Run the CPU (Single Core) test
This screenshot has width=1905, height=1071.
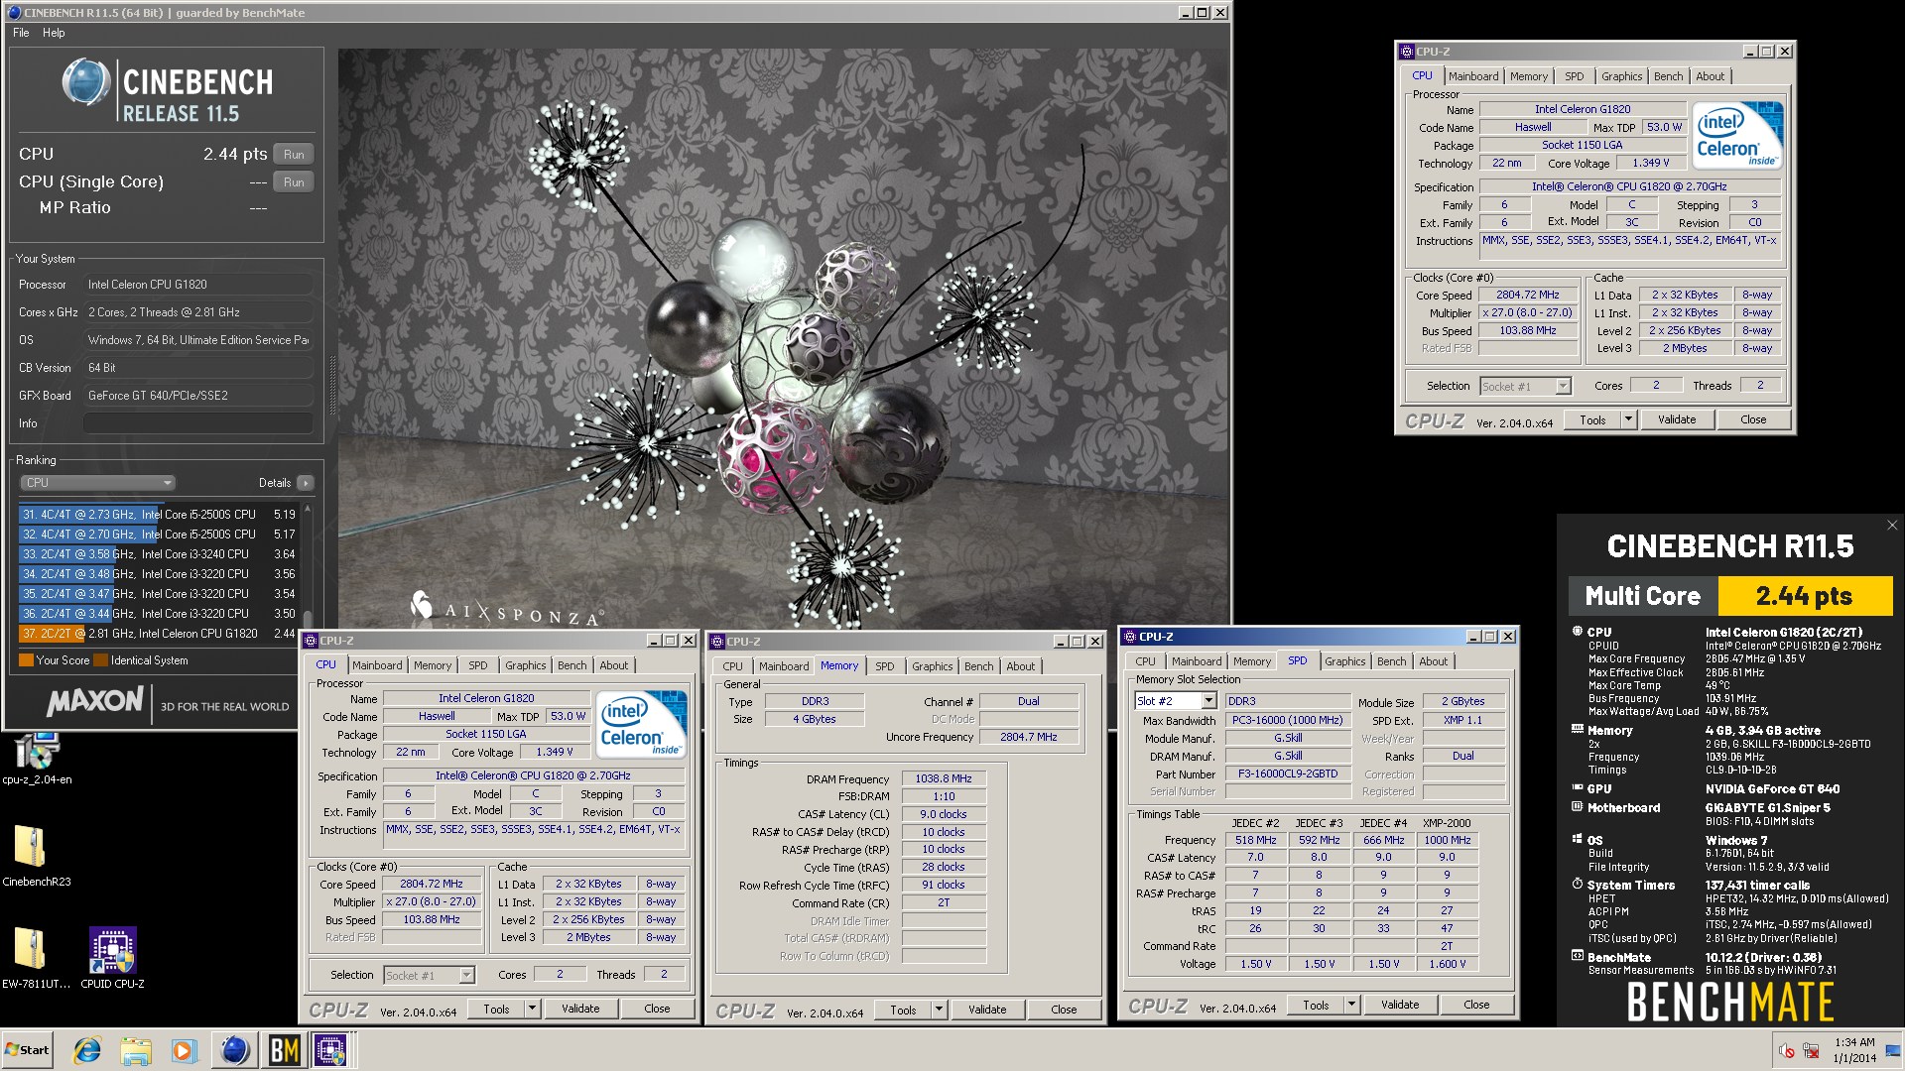294,182
